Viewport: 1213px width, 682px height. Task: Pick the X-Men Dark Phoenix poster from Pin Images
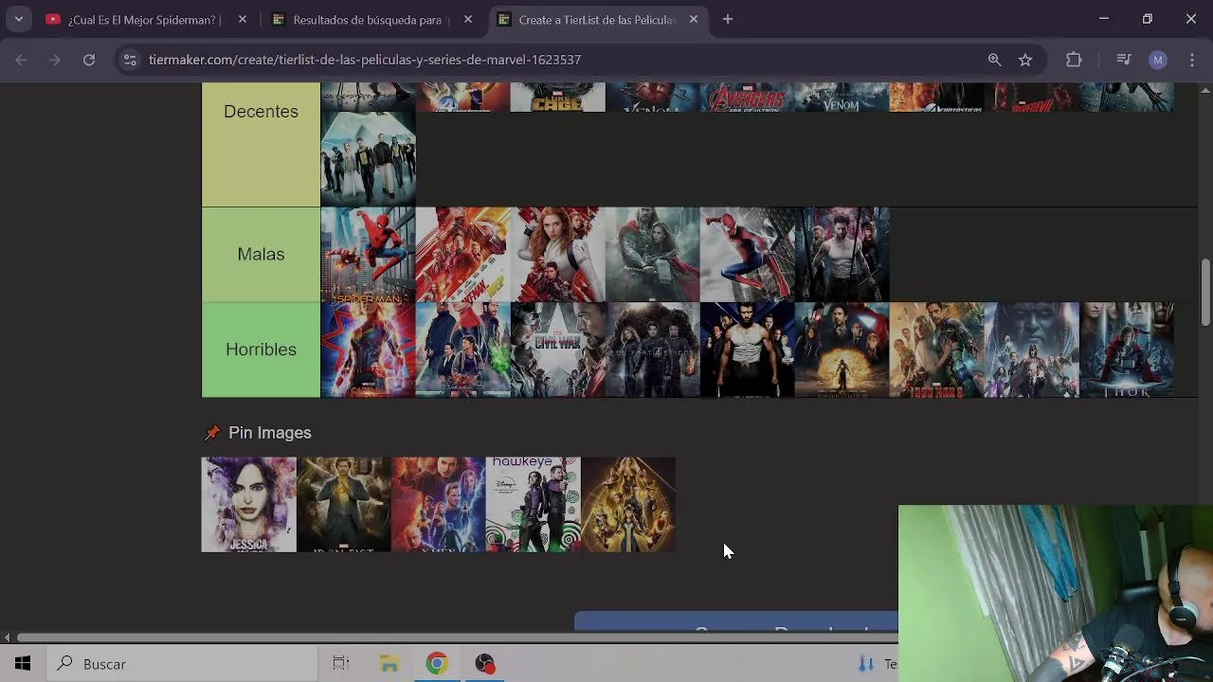click(x=438, y=505)
